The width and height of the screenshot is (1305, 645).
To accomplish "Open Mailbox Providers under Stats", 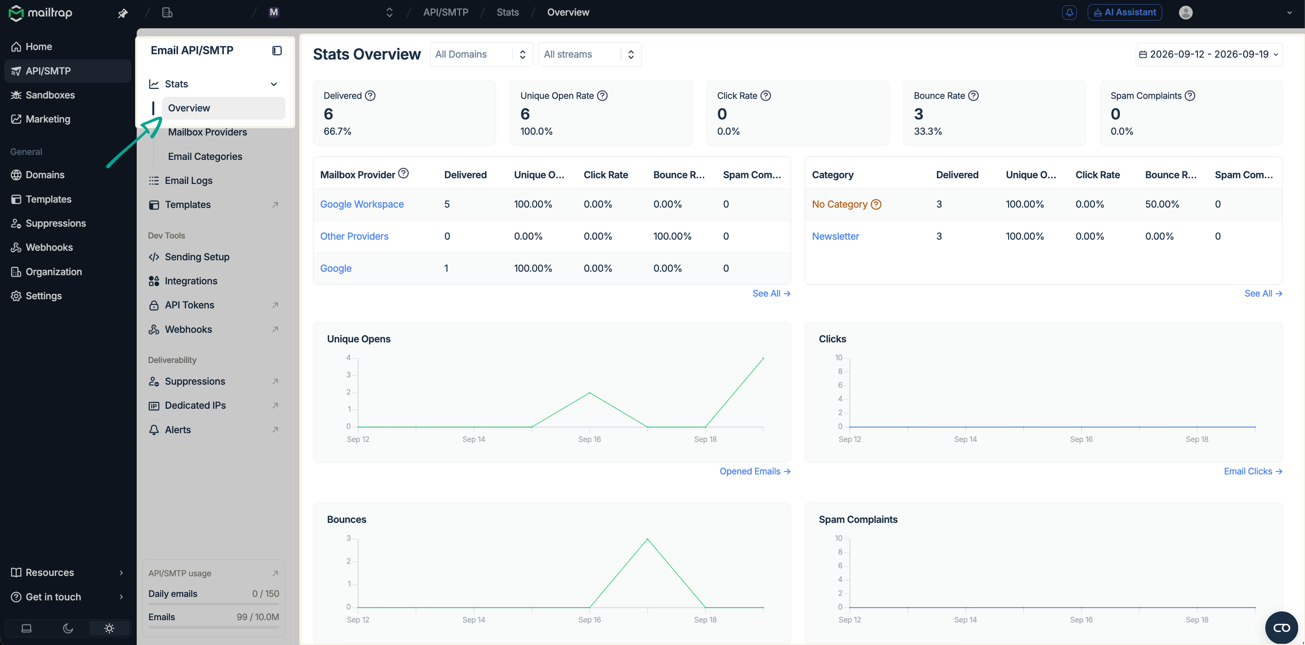I will tap(208, 132).
